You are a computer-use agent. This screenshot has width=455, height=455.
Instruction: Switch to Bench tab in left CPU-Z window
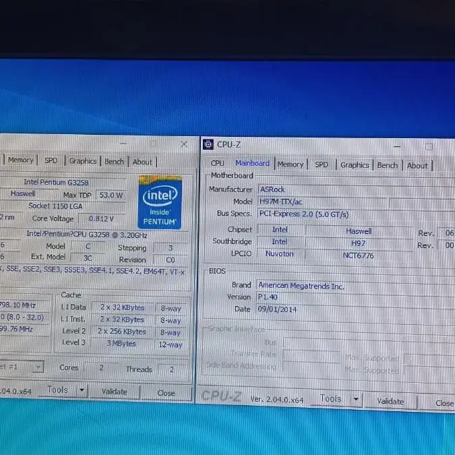114,162
